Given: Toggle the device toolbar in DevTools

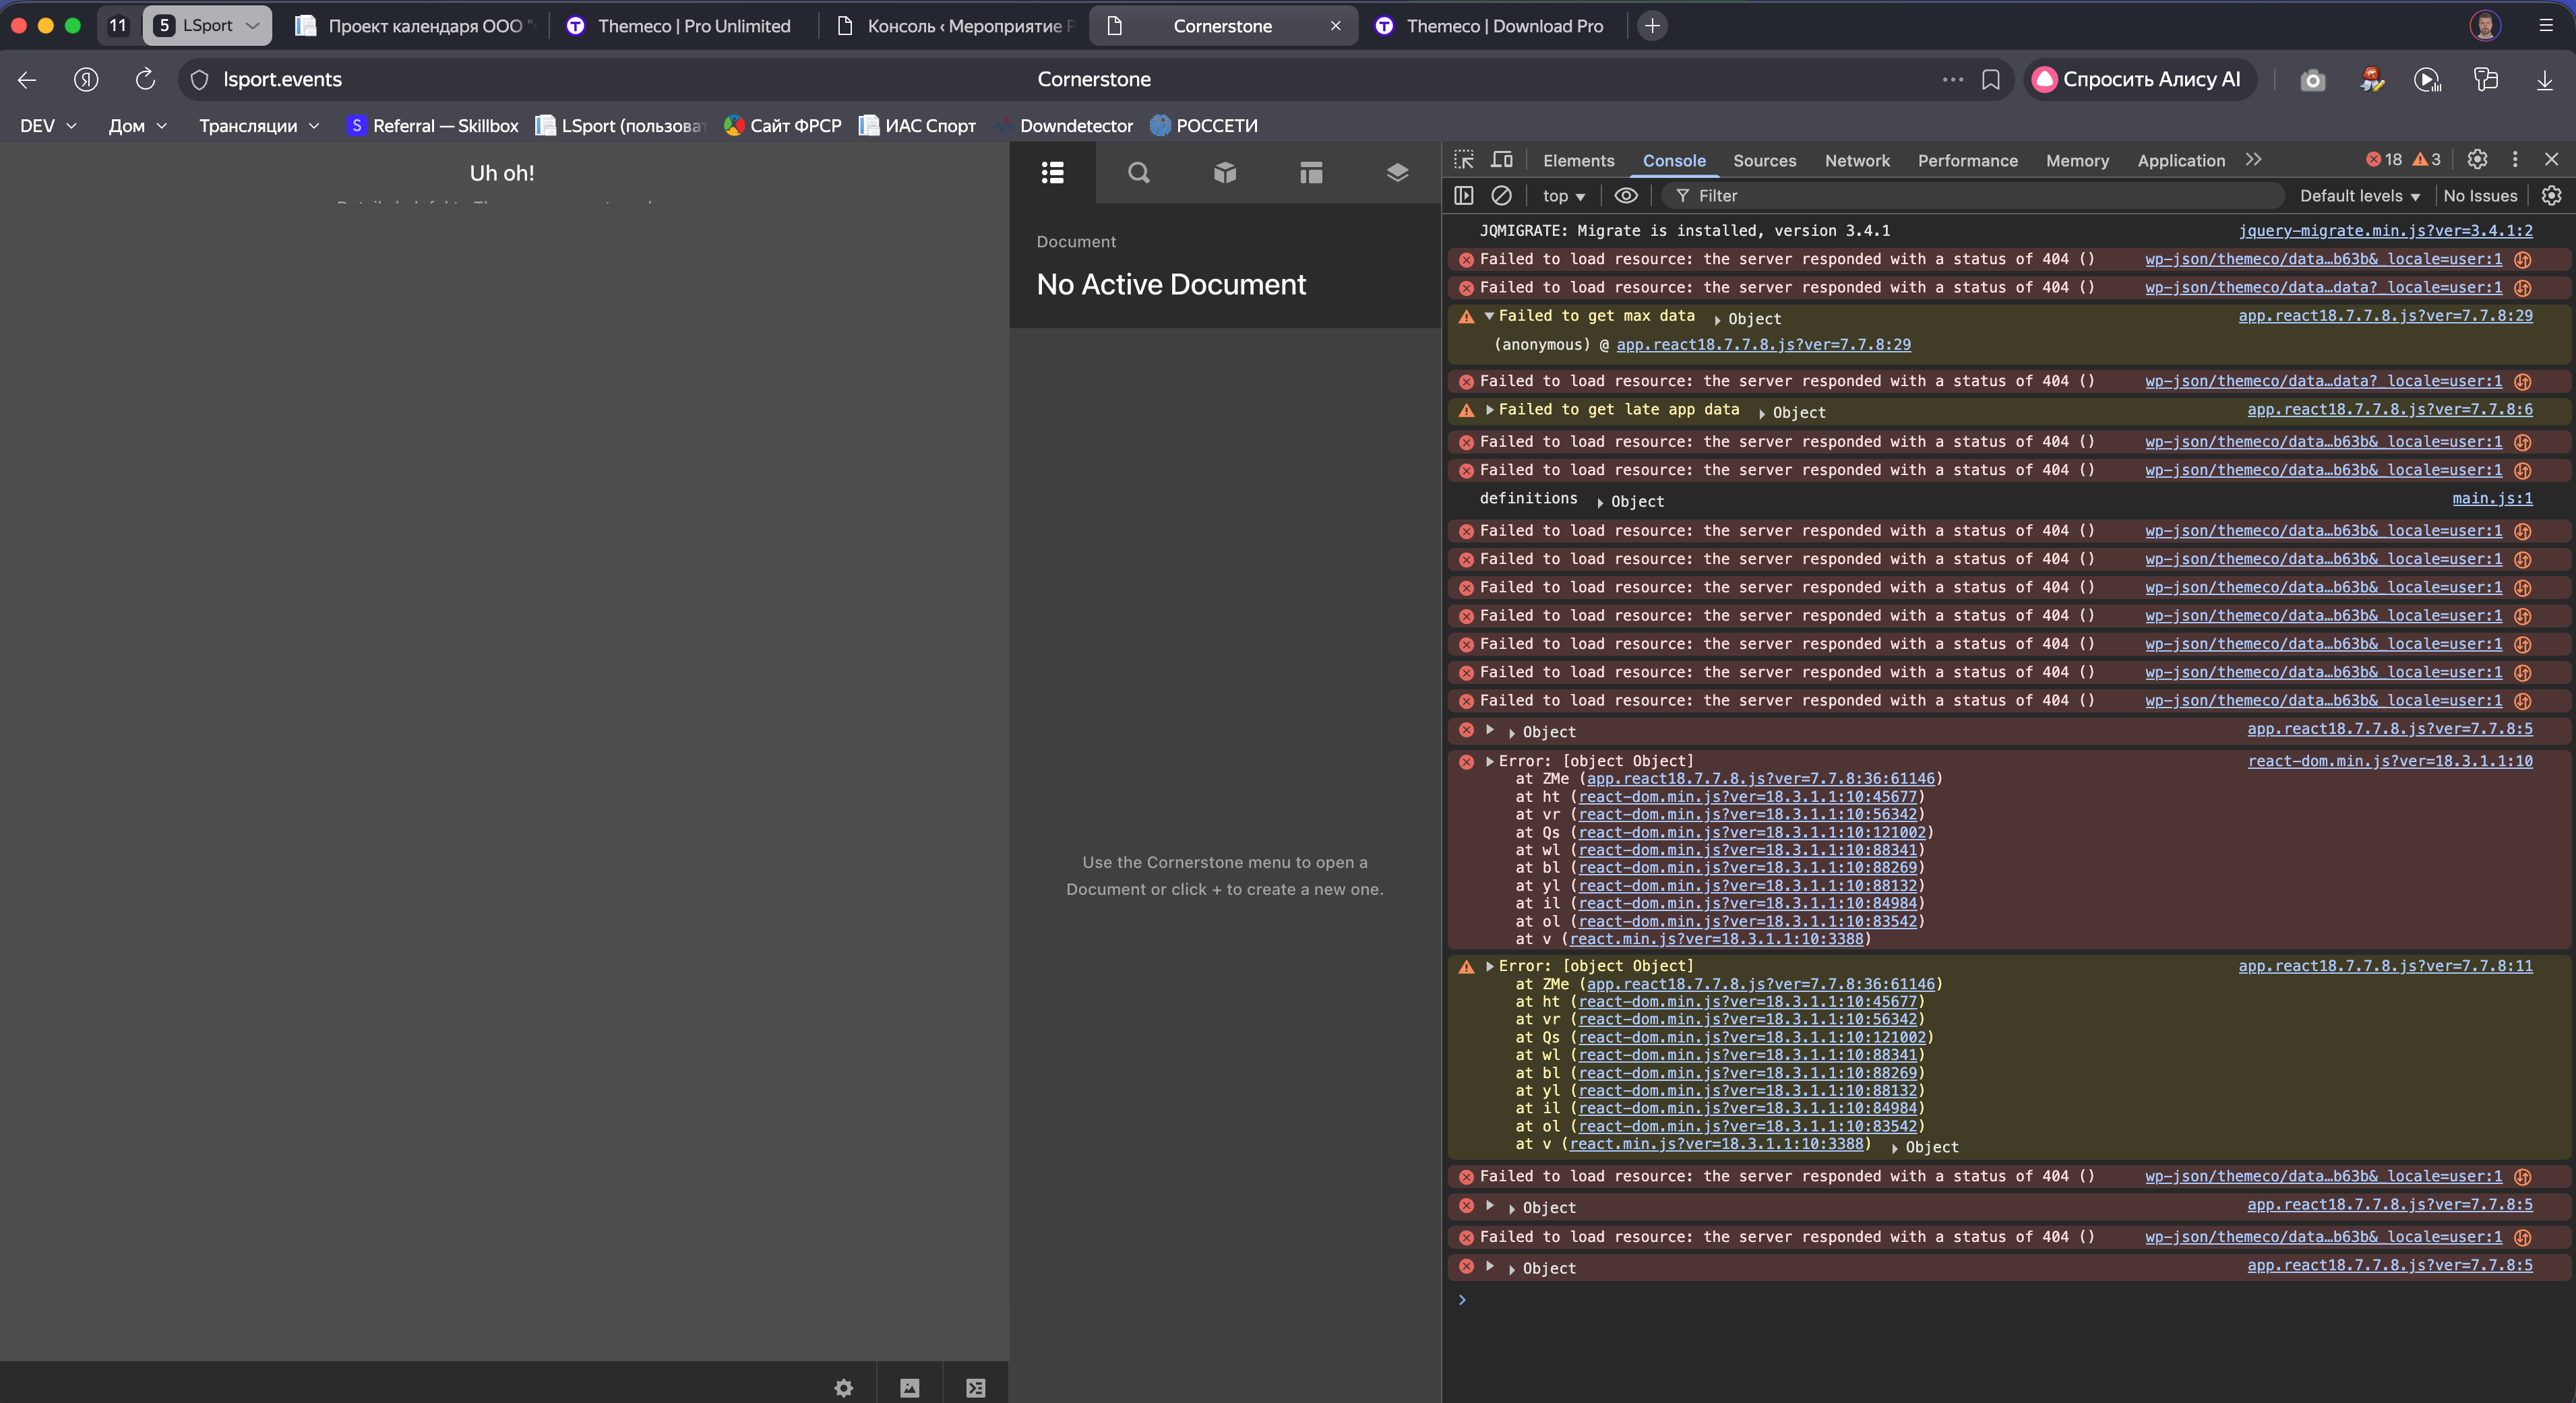Looking at the screenshot, I should (x=1502, y=160).
